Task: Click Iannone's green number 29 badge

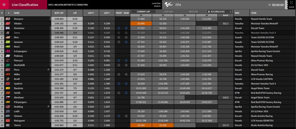Action: 8,42
